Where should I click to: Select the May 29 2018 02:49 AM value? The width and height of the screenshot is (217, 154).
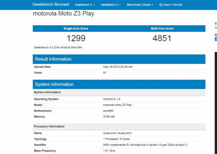click(x=118, y=67)
